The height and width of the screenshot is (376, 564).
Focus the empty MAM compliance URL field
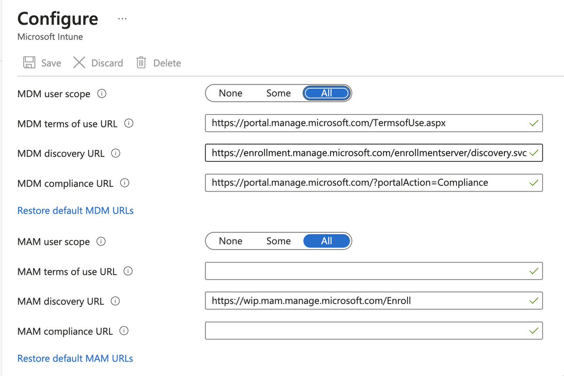click(374, 330)
